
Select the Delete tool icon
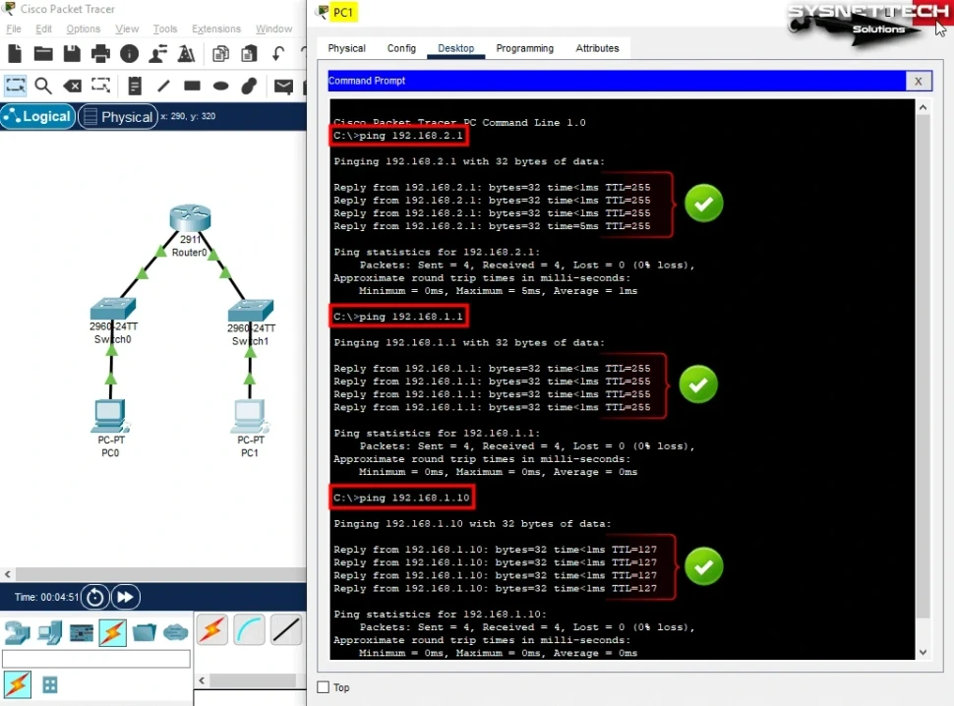pos(72,86)
